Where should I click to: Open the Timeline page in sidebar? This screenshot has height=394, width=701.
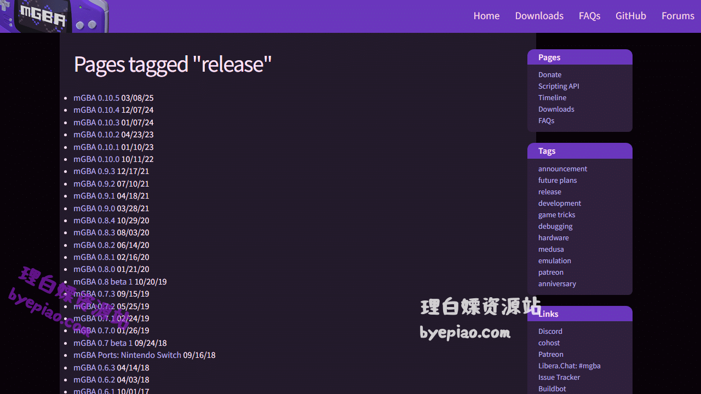point(552,97)
